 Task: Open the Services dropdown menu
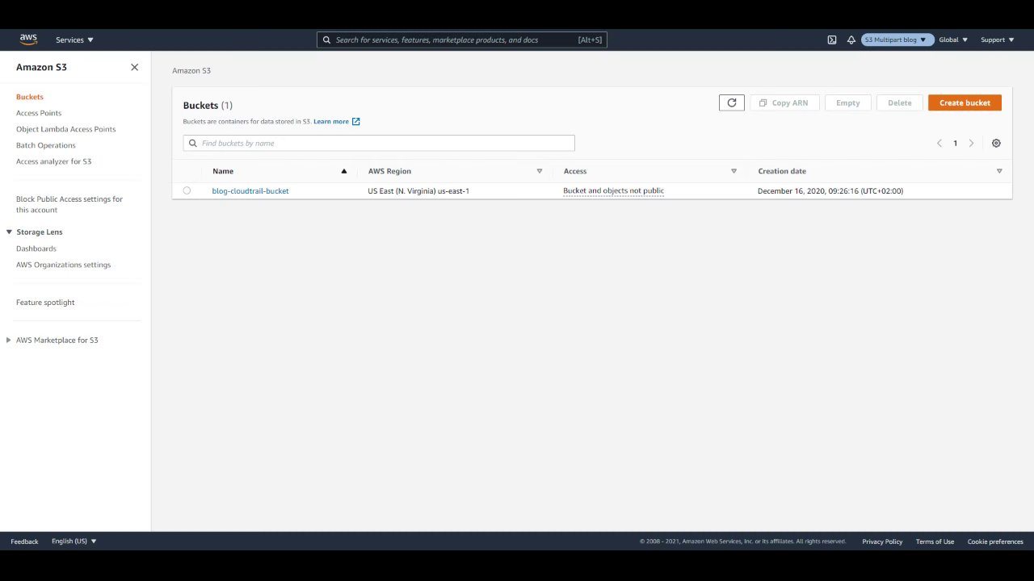click(74, 40)
